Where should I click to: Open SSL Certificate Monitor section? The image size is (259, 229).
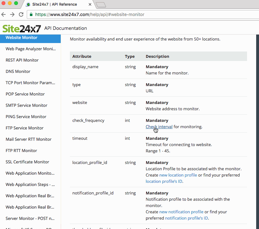(27, 162)
